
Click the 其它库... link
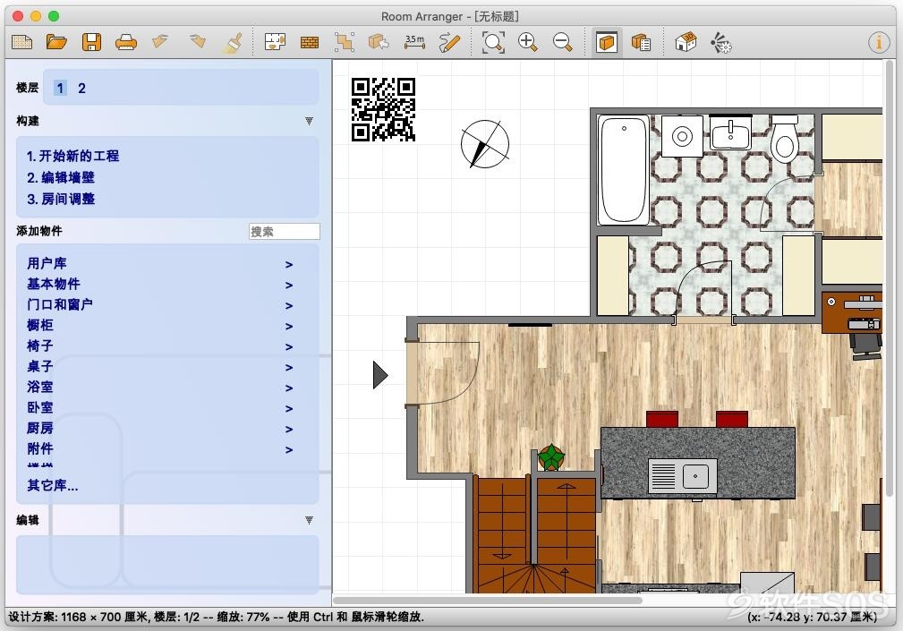pos(53,485)
